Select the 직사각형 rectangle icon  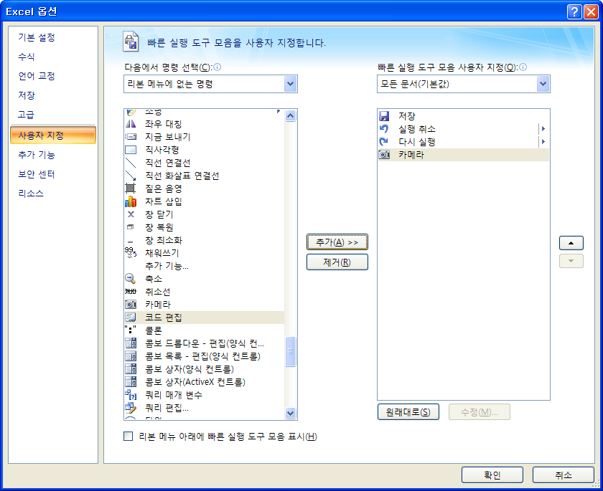coord(131,150)
